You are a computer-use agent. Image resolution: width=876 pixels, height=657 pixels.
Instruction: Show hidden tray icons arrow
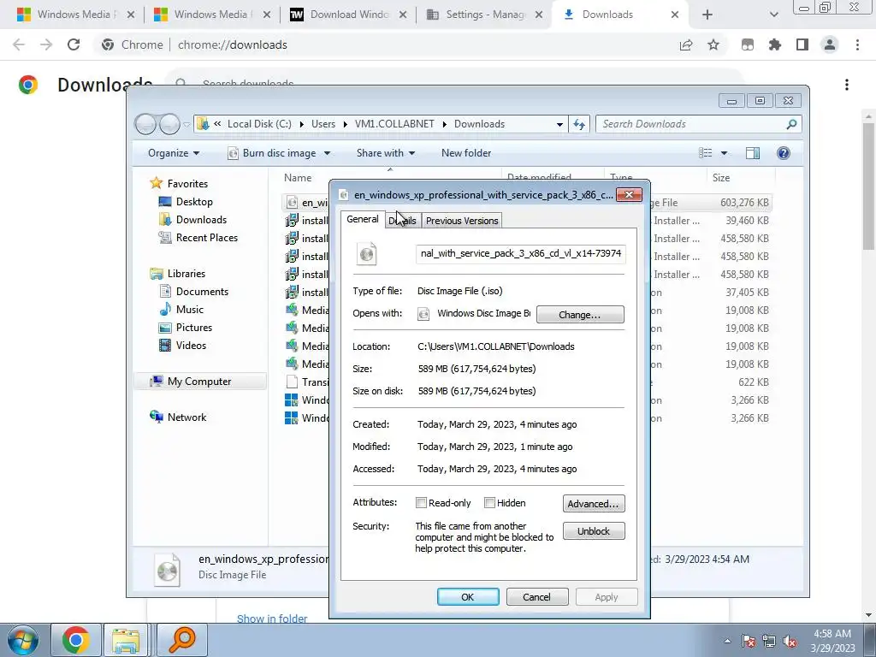(727, 641)
